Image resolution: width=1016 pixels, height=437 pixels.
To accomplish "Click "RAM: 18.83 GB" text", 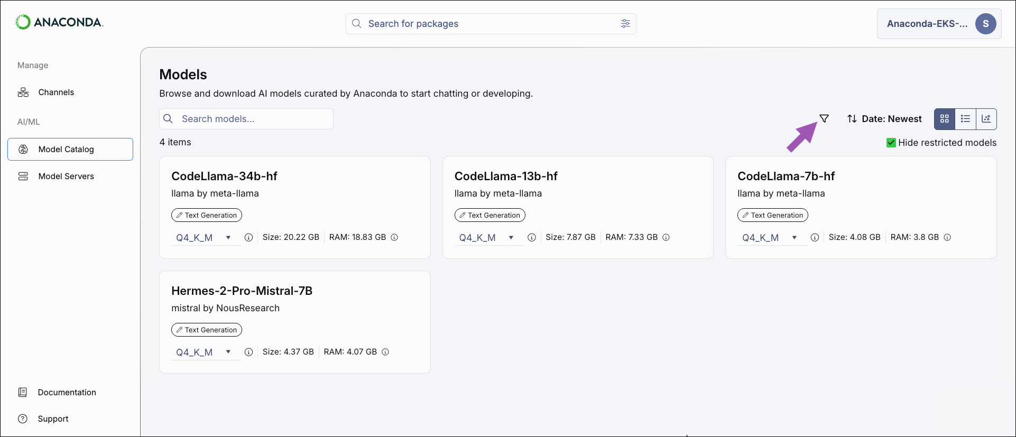I will (x=358, y=237).
